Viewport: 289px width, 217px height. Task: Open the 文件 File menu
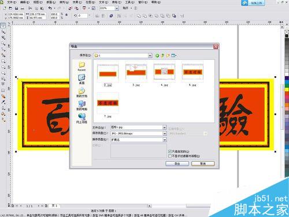(x=12, y=2)
